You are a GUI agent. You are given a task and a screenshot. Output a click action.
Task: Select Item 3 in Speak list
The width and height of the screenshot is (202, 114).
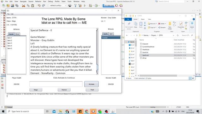pos(10,43)
